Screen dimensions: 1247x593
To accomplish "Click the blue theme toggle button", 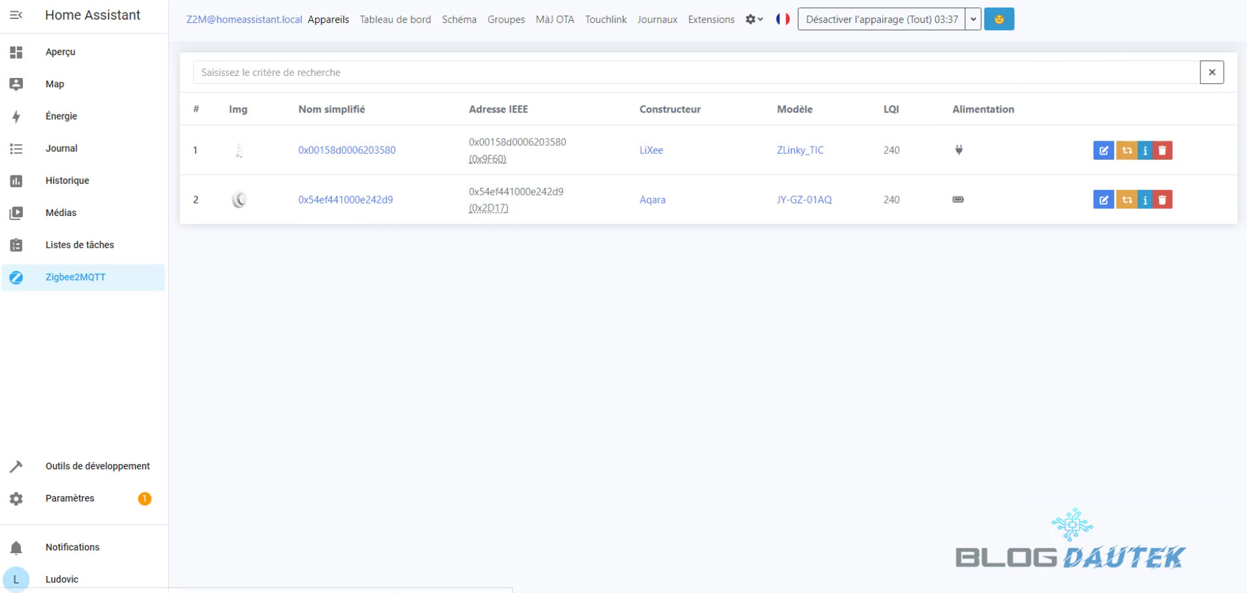I will pyautogui.click(x=999, y=20).
